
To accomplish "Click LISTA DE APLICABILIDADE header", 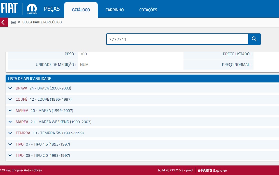I will pos(29,79).
